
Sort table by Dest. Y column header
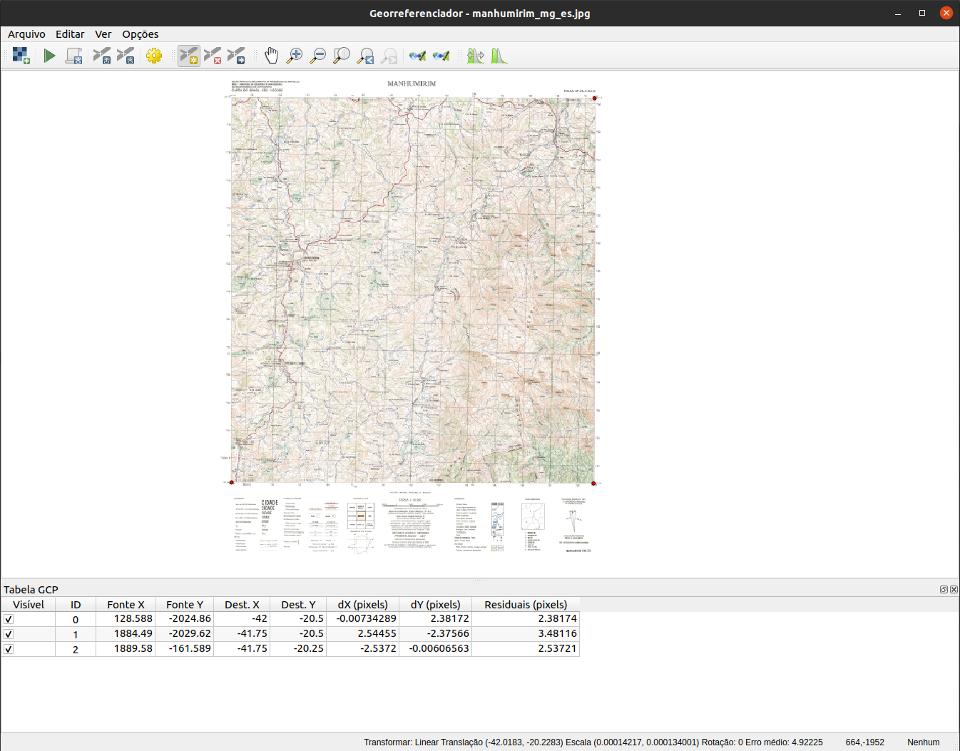(298, 604)
